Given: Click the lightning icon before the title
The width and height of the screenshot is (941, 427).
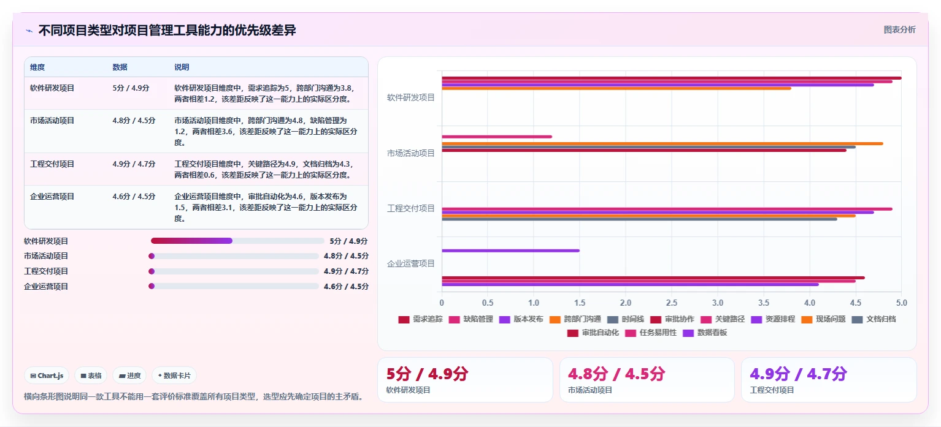Looking at the screenshot, I should [29, 31].
